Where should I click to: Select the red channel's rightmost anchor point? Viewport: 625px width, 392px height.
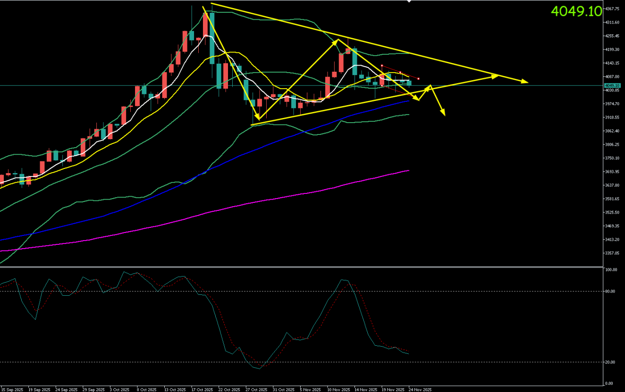point(419,78)
